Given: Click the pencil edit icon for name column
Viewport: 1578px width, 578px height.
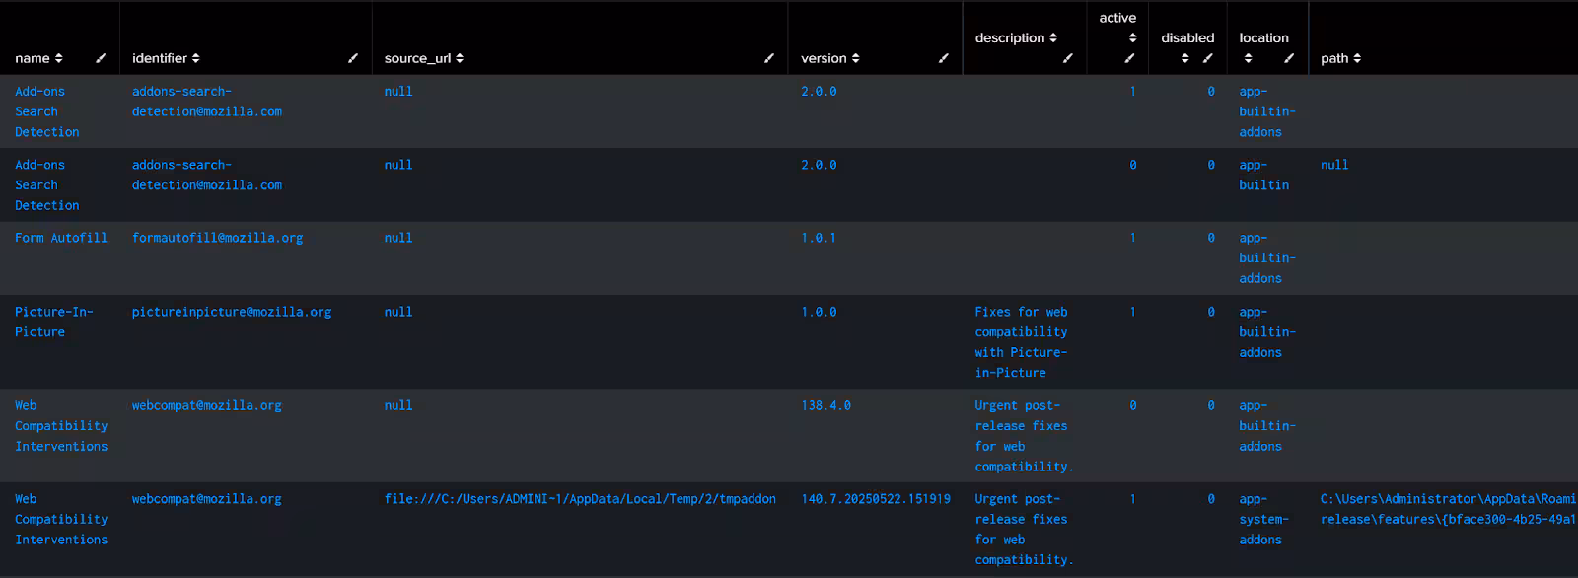Looking at the screenshot, I should click(101, 58).
